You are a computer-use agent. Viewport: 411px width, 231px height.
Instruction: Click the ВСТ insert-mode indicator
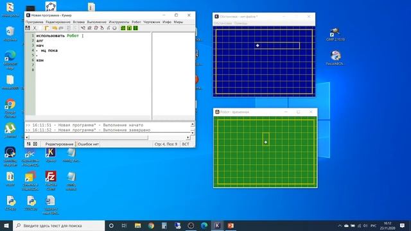pyautogui.click(x=186, y=144)
